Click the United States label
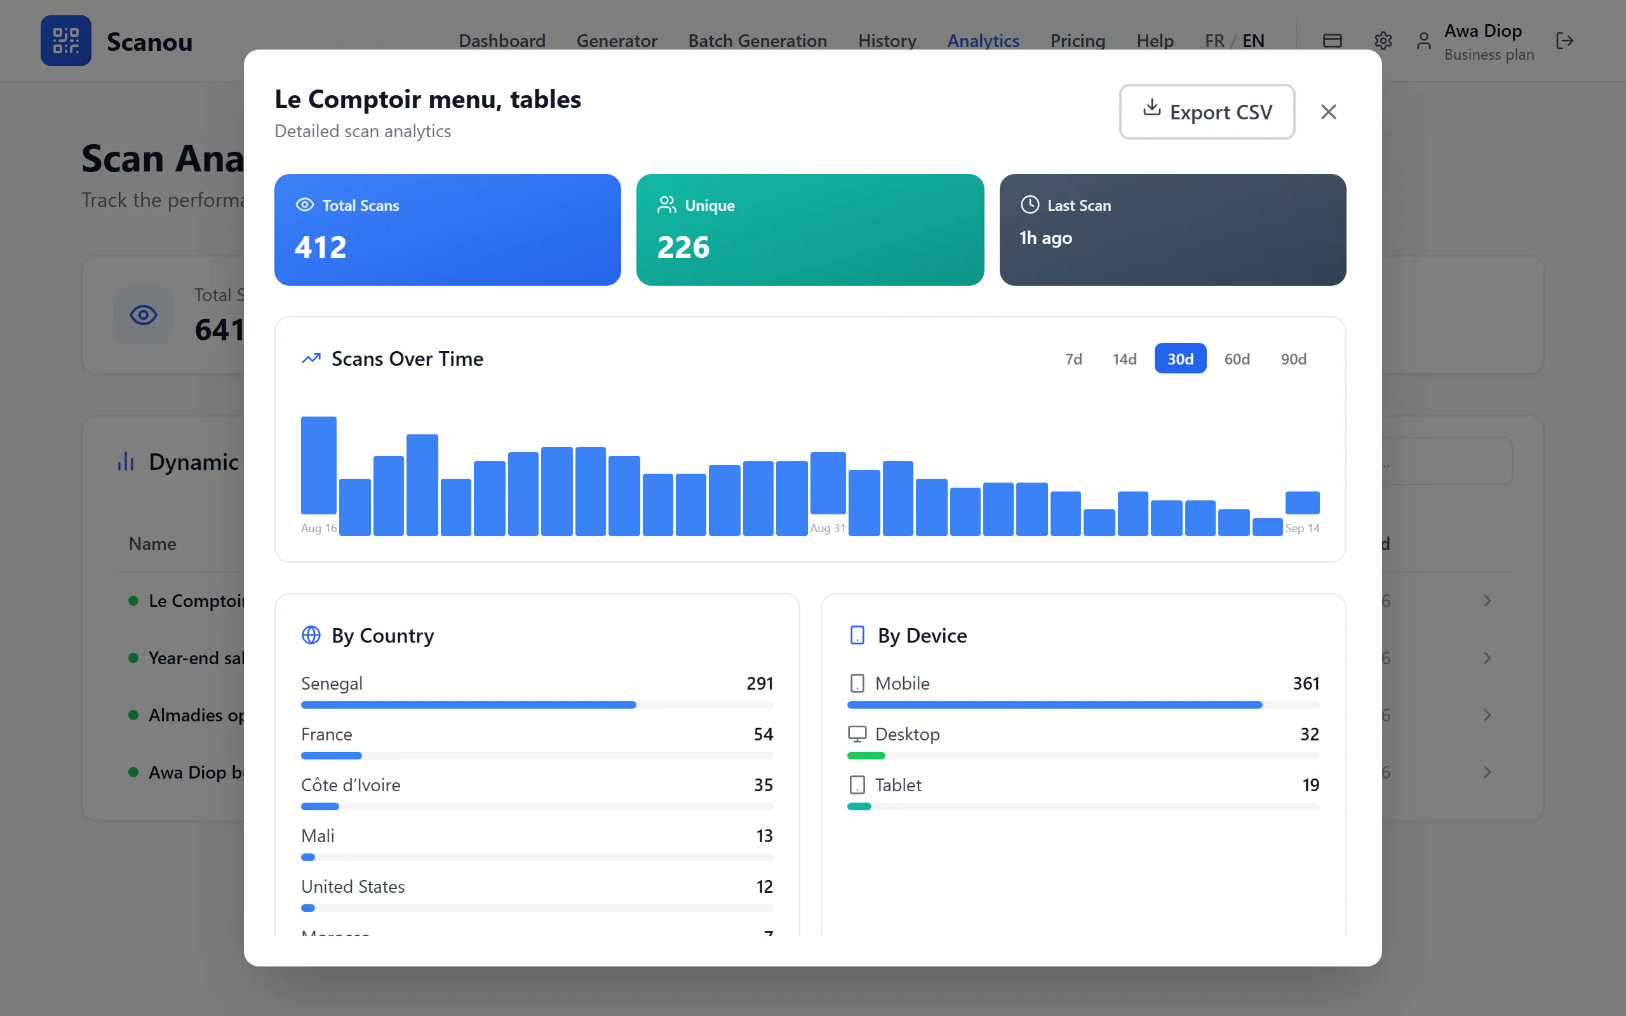 [353, 886]
